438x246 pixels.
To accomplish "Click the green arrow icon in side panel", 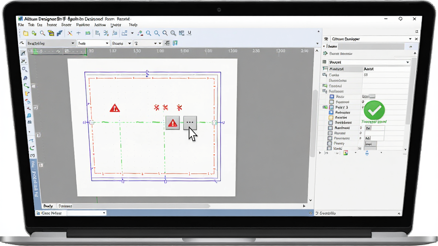I will pos(325,53).
